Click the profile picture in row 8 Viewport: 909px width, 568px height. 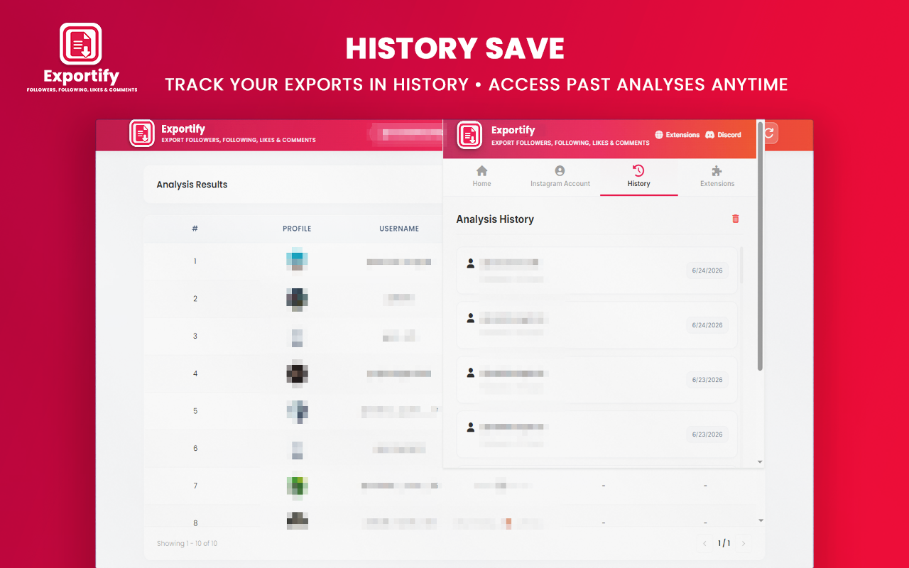pos(297,520)
